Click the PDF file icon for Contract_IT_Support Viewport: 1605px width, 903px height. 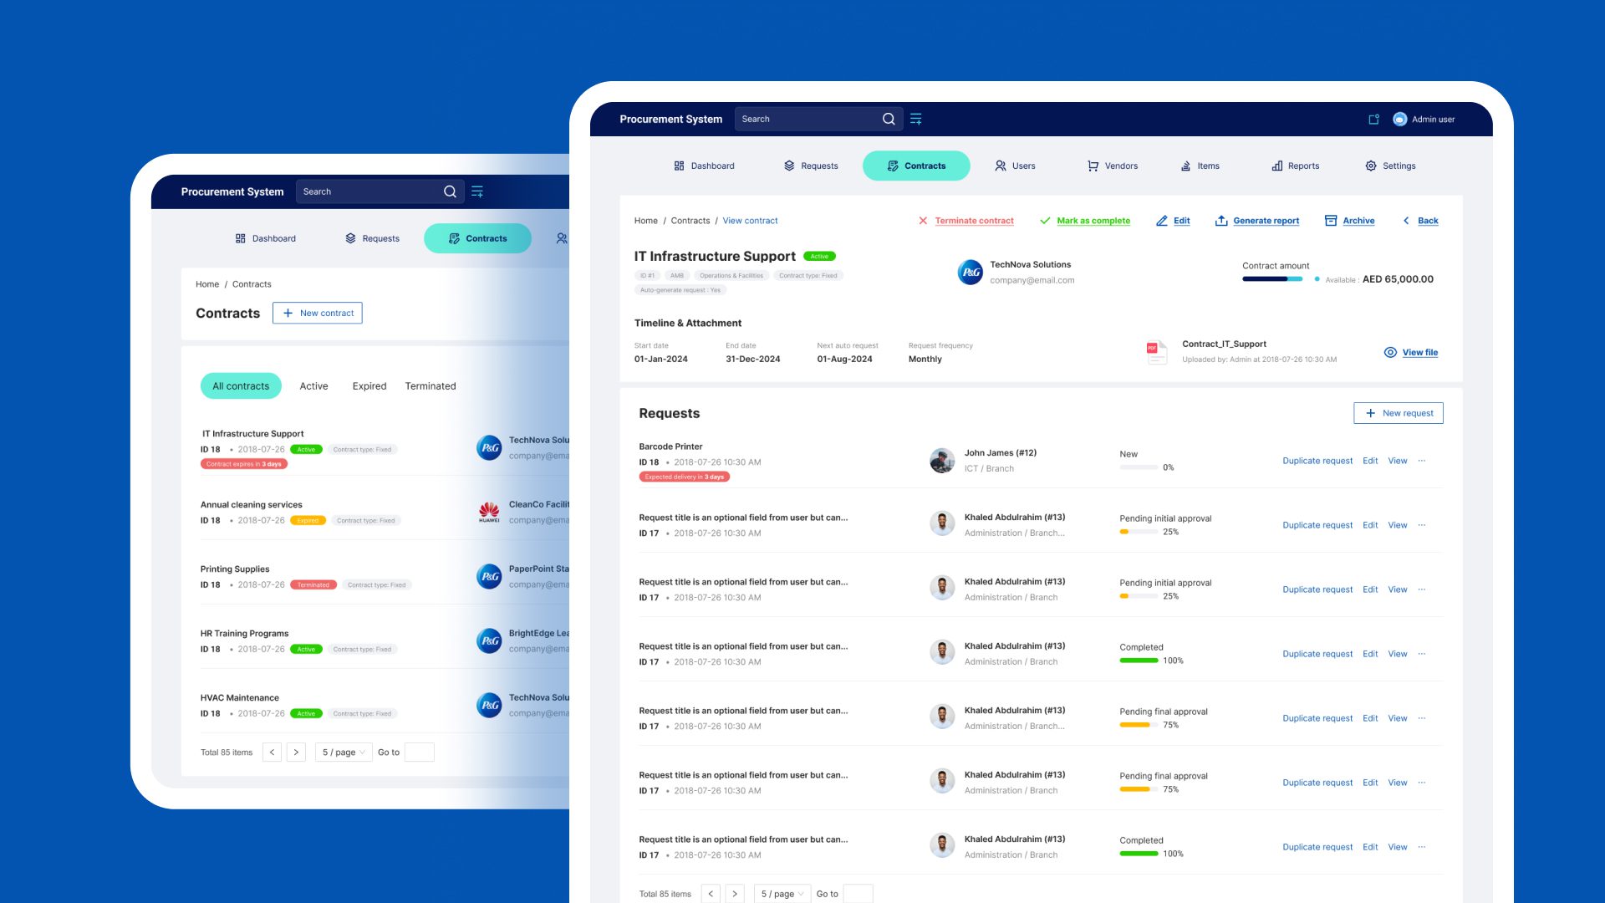pyautogui.click(x=1156, y=352)
